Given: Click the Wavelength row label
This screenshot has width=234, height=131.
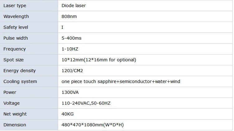Looking at the screenshot, I should tap(16, 16).
